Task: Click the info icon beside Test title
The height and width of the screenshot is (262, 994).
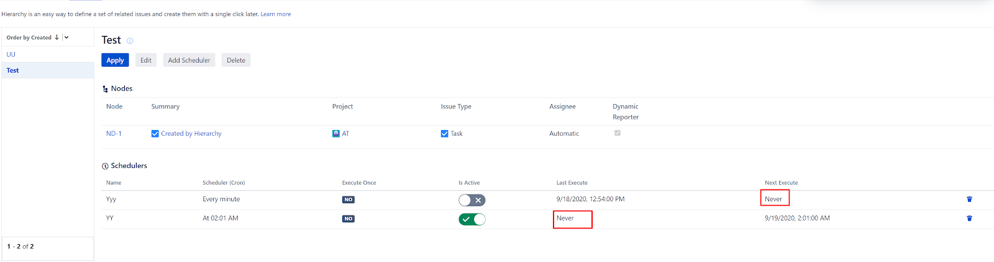Action: pyautogui.click(x=130, y=41)
